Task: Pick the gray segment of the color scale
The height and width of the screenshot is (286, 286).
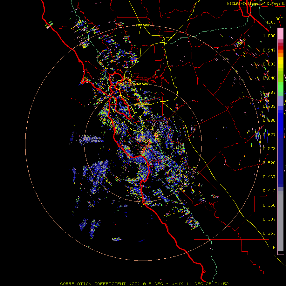Action: [x=281, y=221]
